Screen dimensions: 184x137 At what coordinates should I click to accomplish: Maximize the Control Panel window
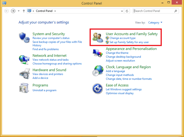point(168,2)
